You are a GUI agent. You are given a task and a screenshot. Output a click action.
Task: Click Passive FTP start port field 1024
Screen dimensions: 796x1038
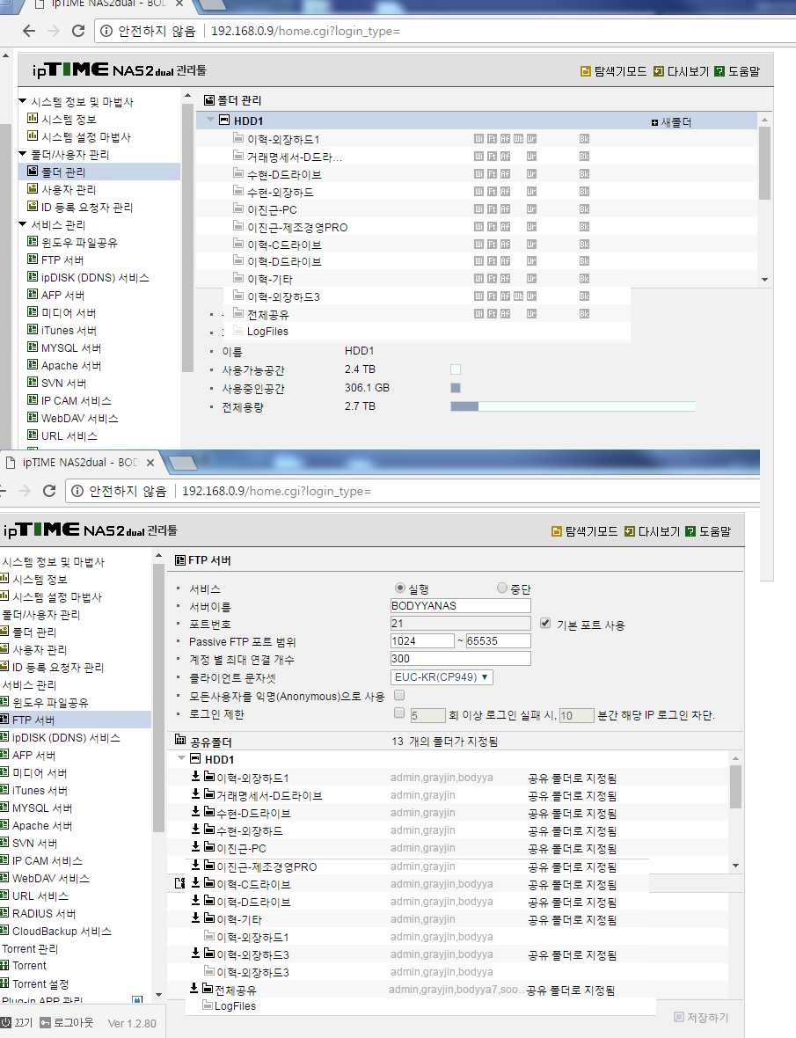click(422, 640)
